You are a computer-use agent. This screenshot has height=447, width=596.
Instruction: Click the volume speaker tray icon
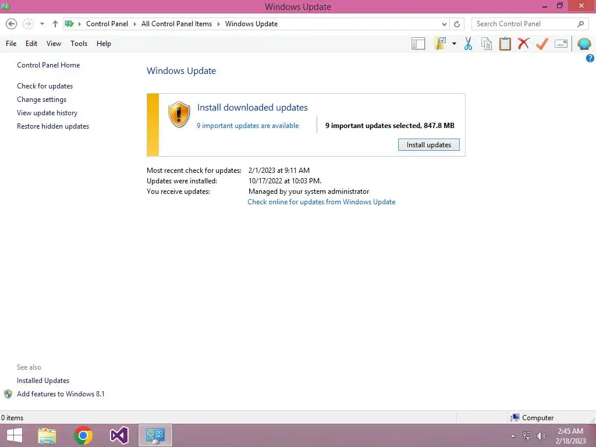(x=541, y=436)
